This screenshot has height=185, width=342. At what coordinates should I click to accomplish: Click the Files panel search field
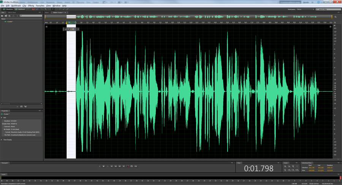tap(31, 16)
